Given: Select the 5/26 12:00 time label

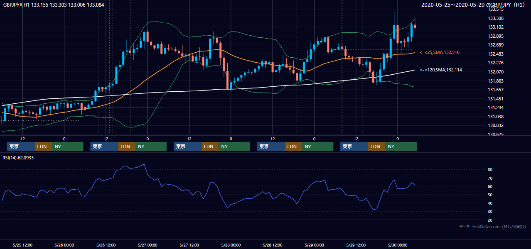Looking at the screenshot, I should [x=106, y=245].
